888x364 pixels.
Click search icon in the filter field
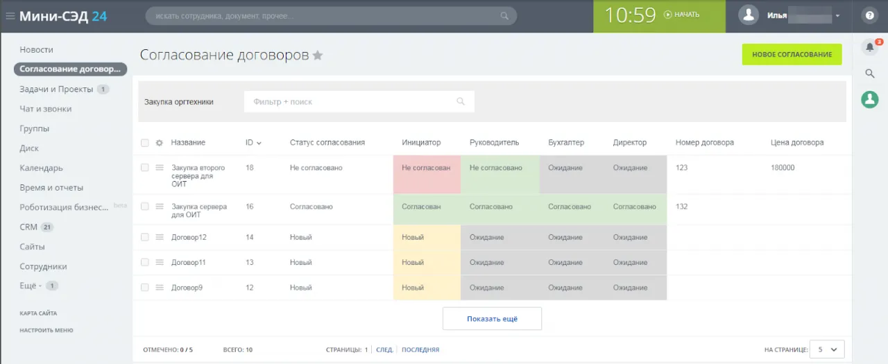coord(461,102)
